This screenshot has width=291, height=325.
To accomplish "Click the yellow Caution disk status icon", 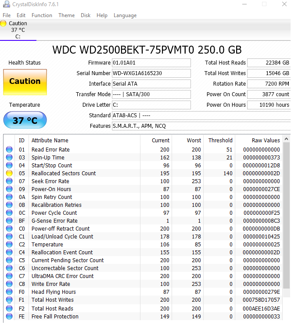I will (4, 23).
